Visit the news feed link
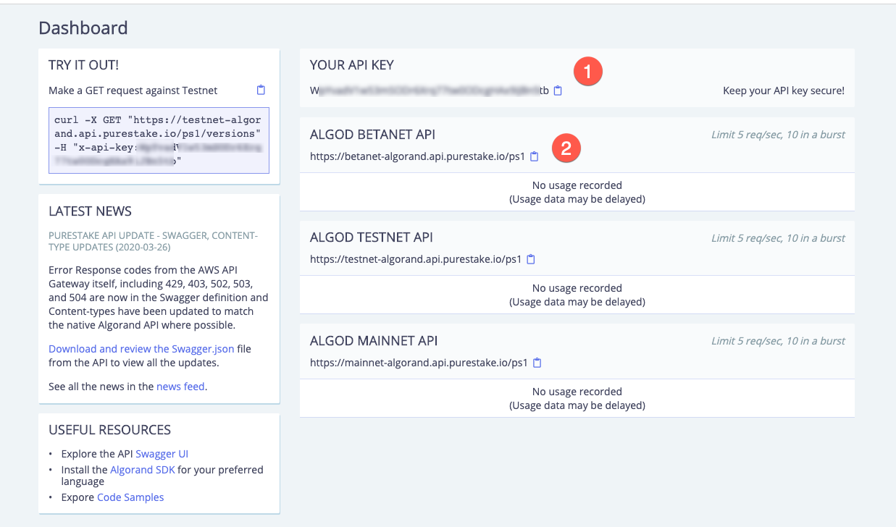Viewport: 896px width, 527px height. tap(180, 386)
